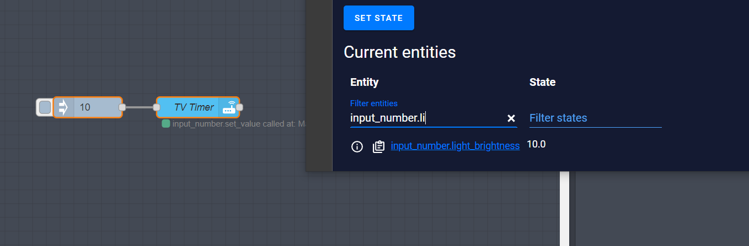This screenshot has height=246, width=749.
Task: Click the green status indicator below TV Timer
Action: (165, 124)
